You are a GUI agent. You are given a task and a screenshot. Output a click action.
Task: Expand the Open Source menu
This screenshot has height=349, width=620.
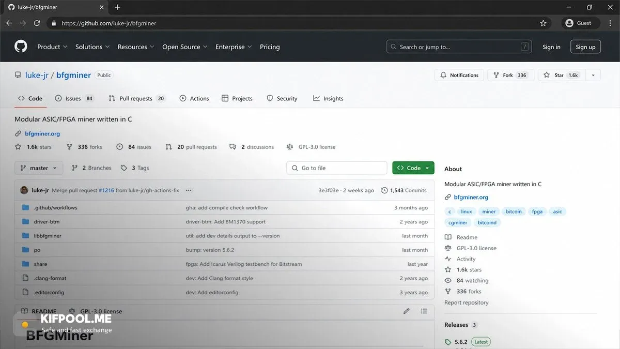click(x=184, y=47)
